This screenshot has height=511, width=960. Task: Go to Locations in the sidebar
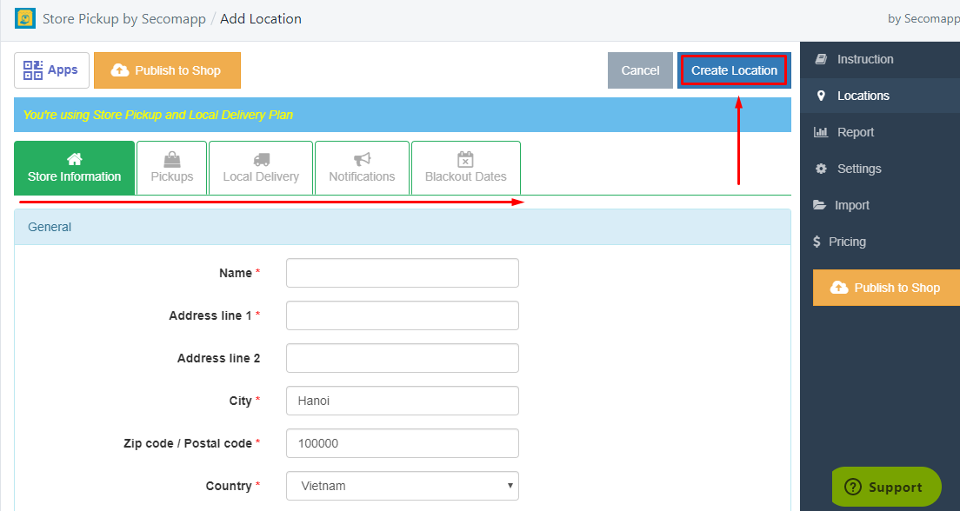(880, 96)
